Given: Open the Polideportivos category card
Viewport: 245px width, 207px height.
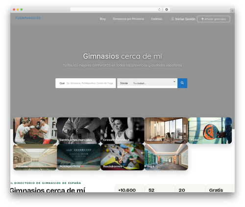Looking at the screenshot, I should (79, 157).
